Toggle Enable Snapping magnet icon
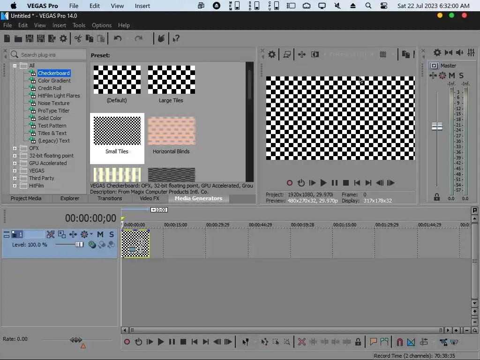Viewport: 480px width, 360px height. tap(400, 342)
